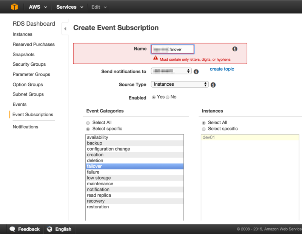
Task: Select availability event category
Action: point(134,137)
